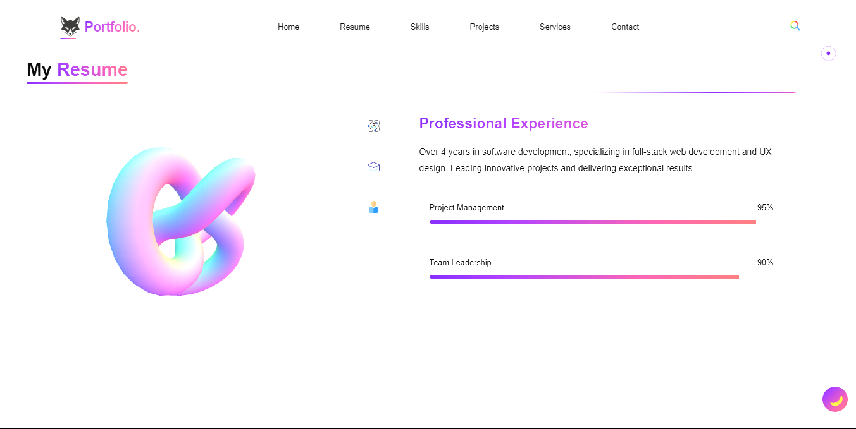Click the Professional Experience heading
Viewport: 856px width, 429px height.
(504, 123)
